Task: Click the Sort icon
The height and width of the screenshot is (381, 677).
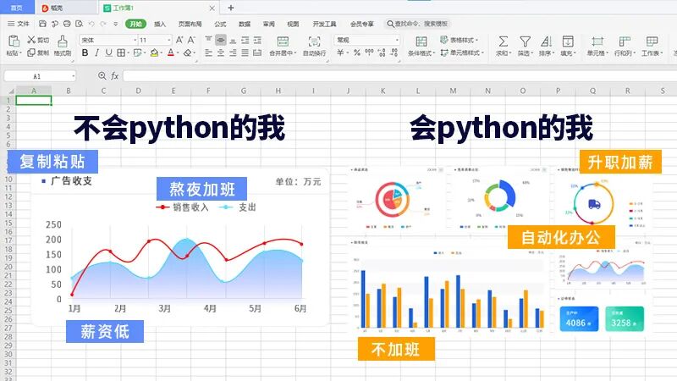Action: coord(546,41)
